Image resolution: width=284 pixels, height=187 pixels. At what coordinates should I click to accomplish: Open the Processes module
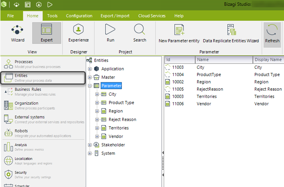(43, 64)
